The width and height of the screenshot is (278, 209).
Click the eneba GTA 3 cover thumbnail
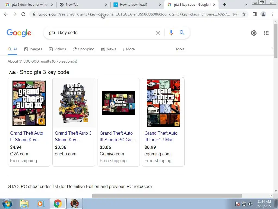point(74,103)
